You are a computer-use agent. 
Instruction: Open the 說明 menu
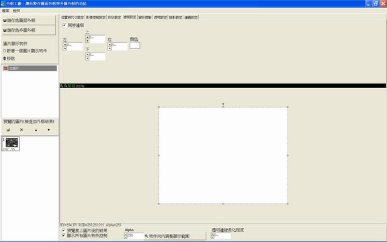click(17, 11)
